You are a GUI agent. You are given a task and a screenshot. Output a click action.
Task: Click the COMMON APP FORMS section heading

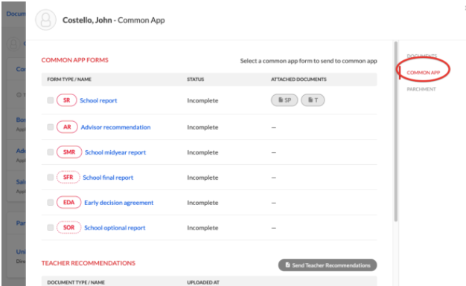[75, 60]
